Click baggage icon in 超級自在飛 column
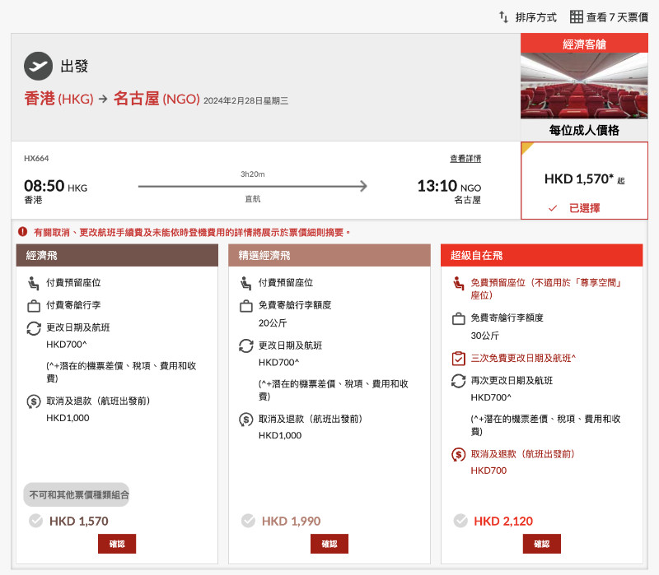This screenshot has width=659, height=575. click(459, 318)
